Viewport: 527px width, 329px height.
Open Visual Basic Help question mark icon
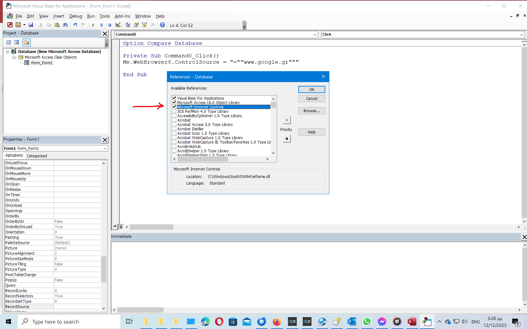pyautogui.click(x=162, y=25)
